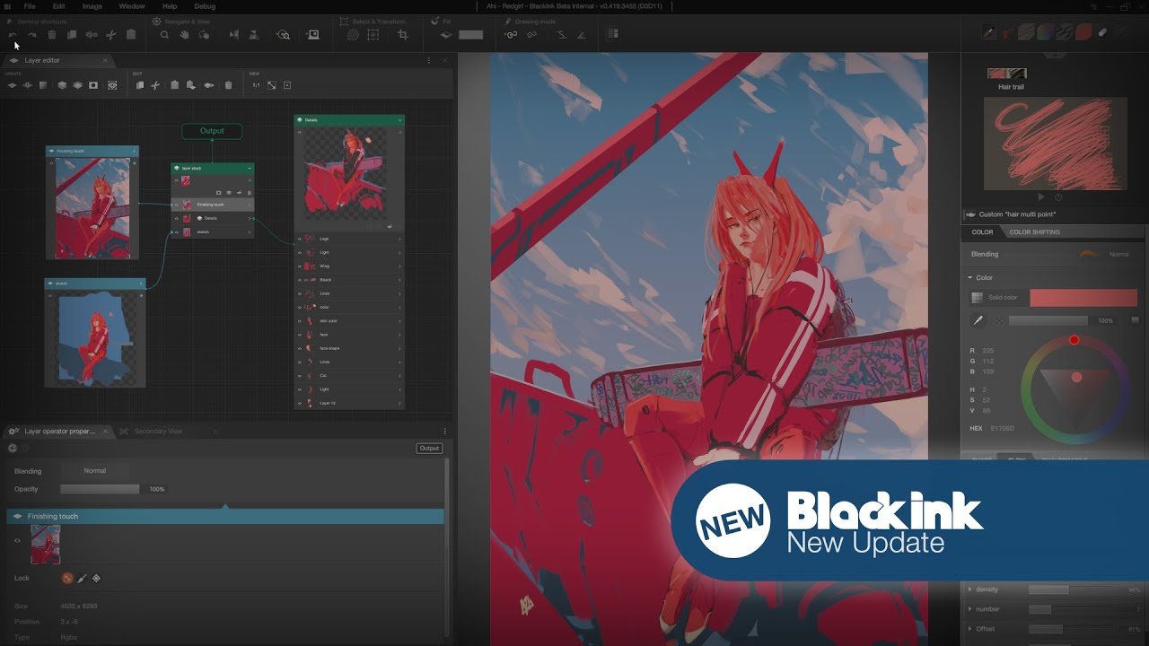Click the solid color red swatch
Viewport: 1149px width, 646px height.
coord(1083,298)
